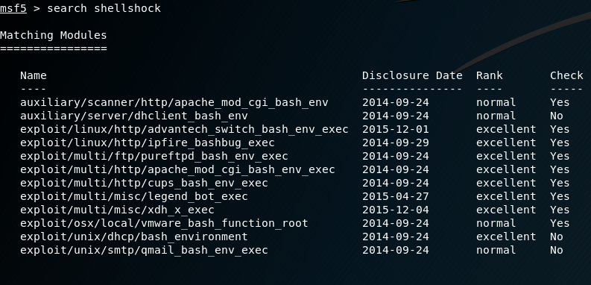Select exploit/multi/misc/xdh_x_exec module name
591x285 pixels.
(117, 210)
